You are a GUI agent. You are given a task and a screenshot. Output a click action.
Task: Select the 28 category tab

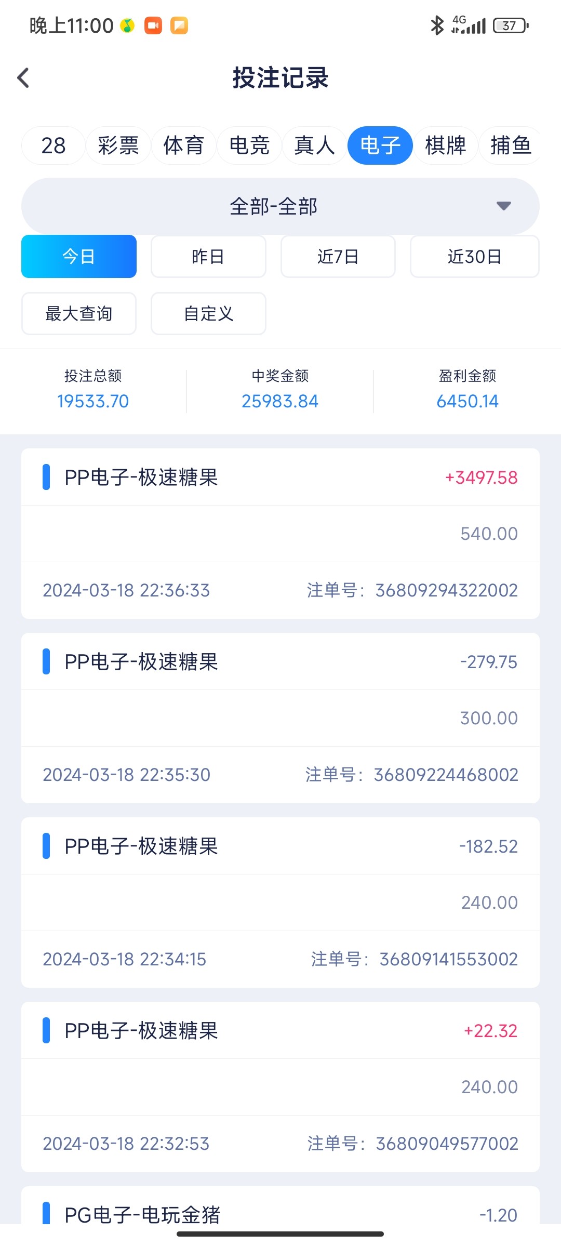point(53,145)
